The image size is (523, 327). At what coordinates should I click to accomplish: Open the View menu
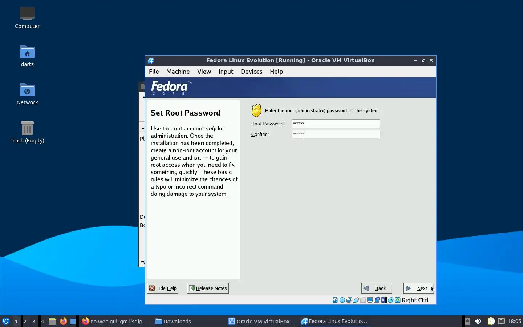tap(204, 72)
